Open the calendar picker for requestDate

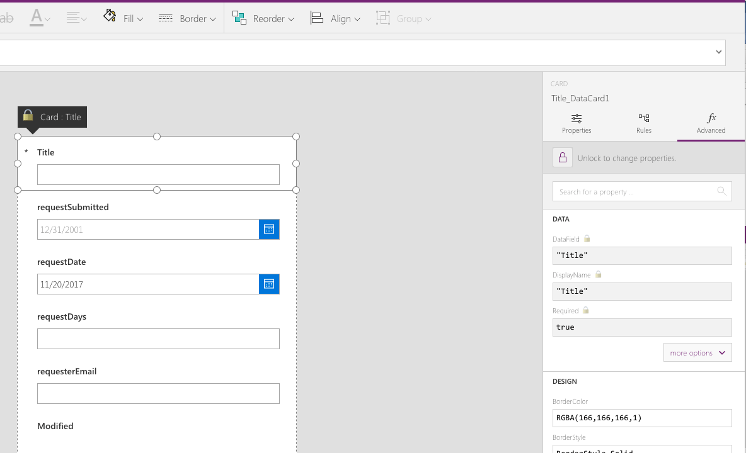point(269,284)
